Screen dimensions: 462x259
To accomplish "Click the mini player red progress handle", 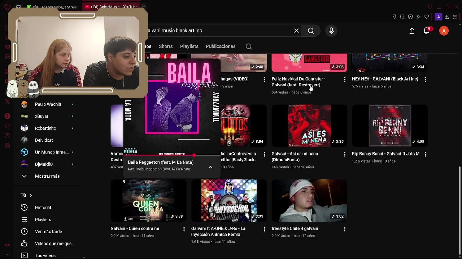I will coord(194,155).
